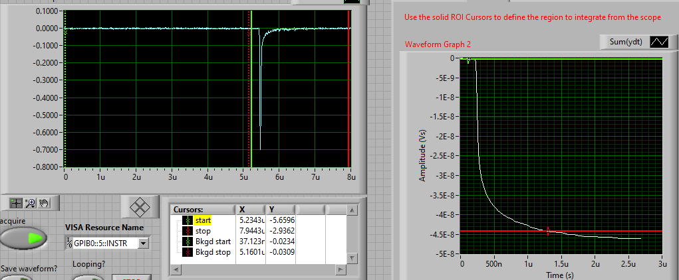Click the red icon beside Bkgd stop
The image size is (679, 280).
coord(188,252)
